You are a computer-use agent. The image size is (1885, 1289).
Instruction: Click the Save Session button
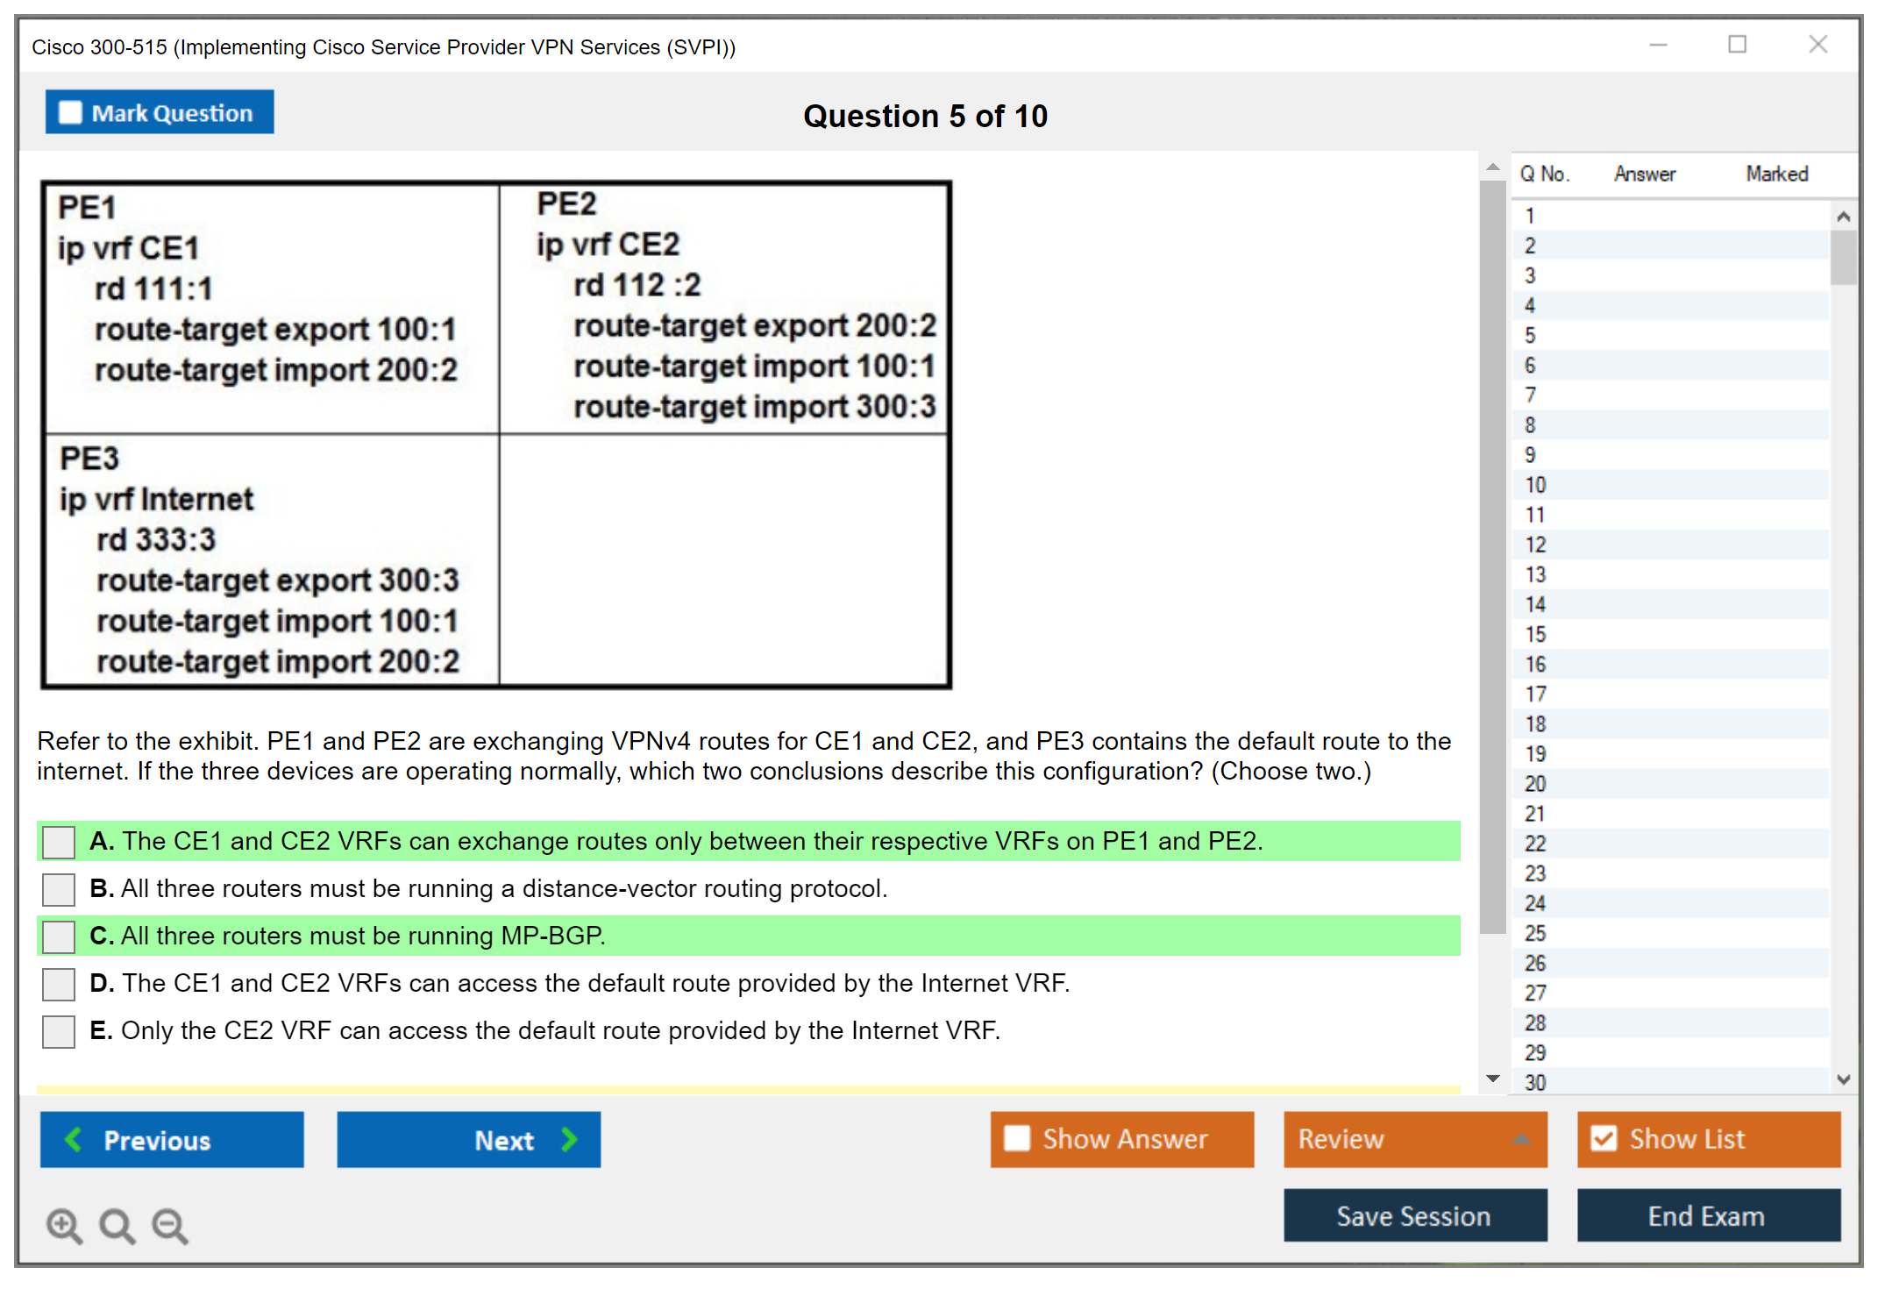(1414, 1215)
